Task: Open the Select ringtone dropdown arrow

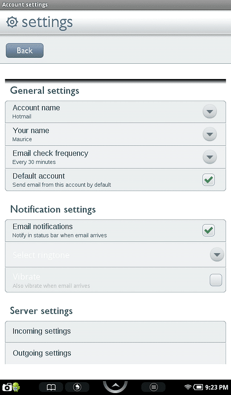Action: [x=217, y=254]
